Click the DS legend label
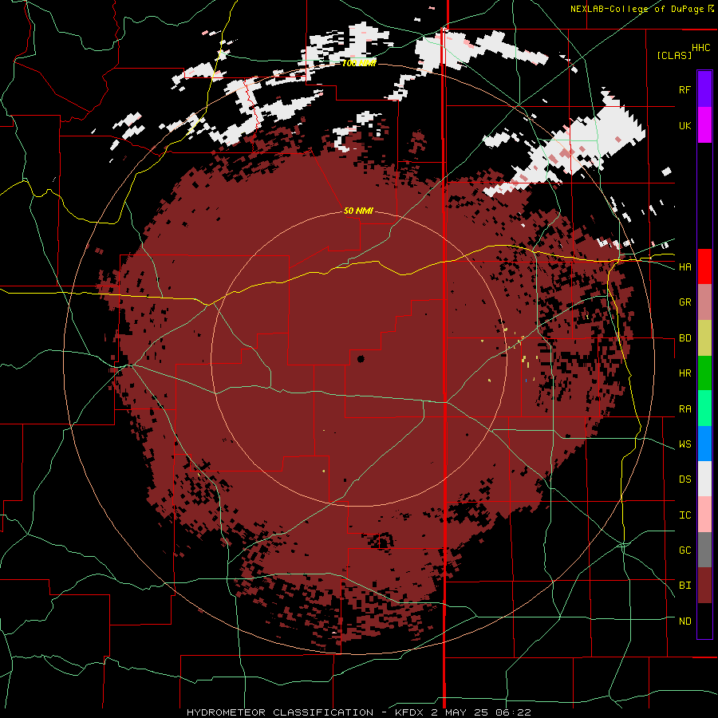The width and height of the screenshot is (718, 718). coord(684,479)
